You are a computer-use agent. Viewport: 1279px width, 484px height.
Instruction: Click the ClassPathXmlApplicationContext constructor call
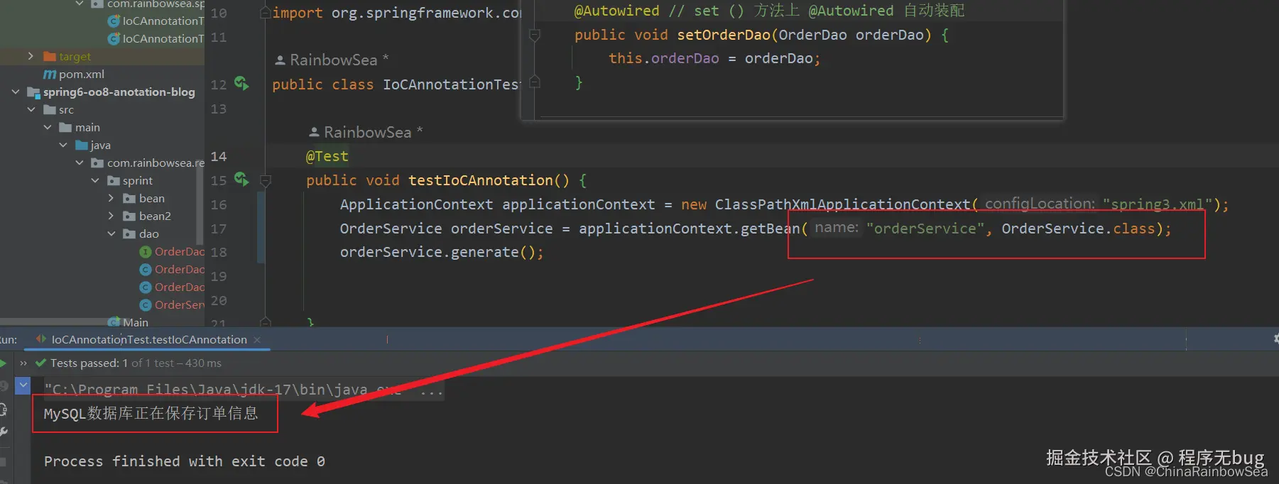[x=842, y=204]
